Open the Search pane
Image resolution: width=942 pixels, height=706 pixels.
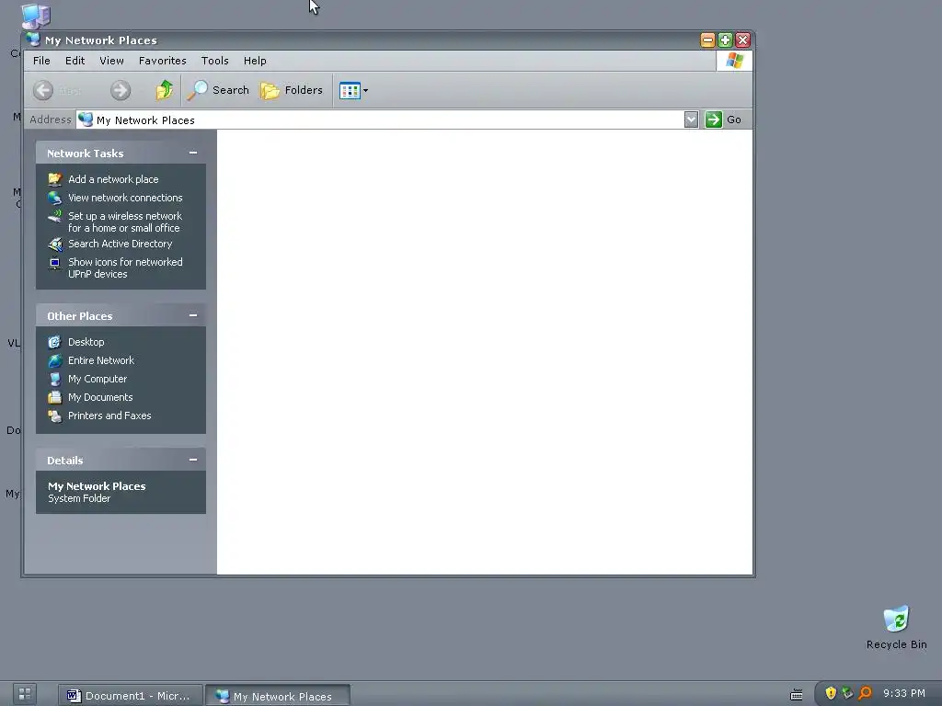[217, 90]
